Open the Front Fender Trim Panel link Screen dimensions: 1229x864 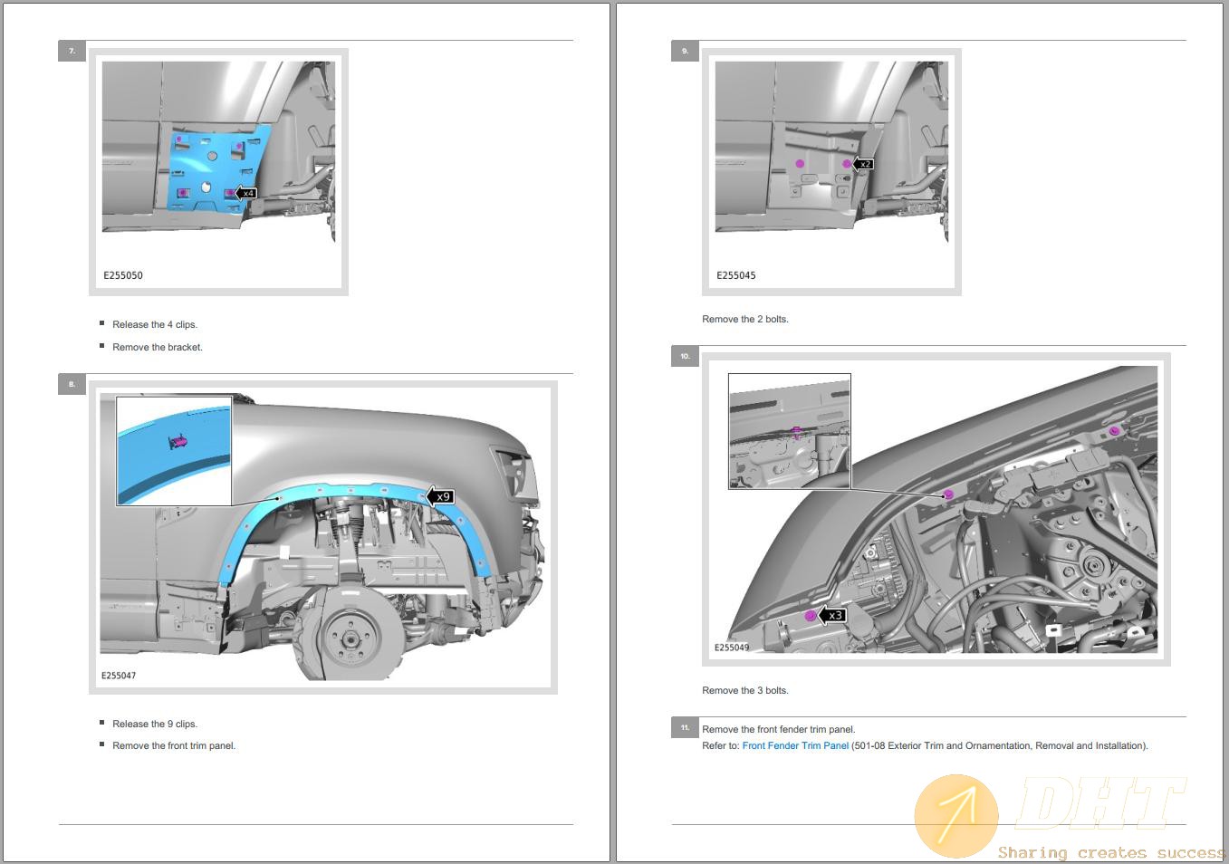coord(795,746)
